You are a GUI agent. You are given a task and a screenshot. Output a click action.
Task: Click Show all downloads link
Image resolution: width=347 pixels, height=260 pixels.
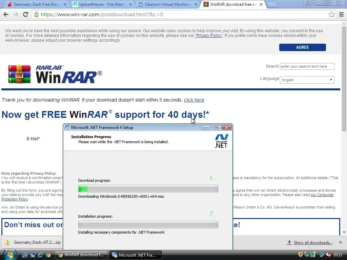pyautogui.click(x=313, y=242)
